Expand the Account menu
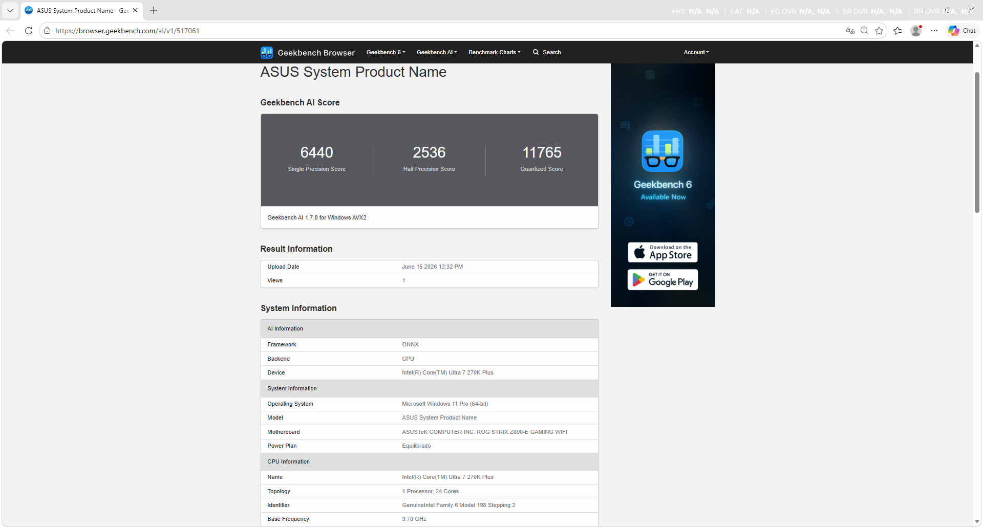 (x=696, y=52)
